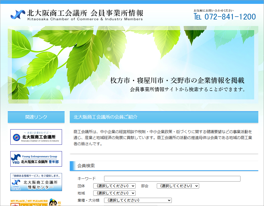Click the お気軽にお問い合わせください text
The width and height of the screenshot is (264, 206).
tap(213, 11)
